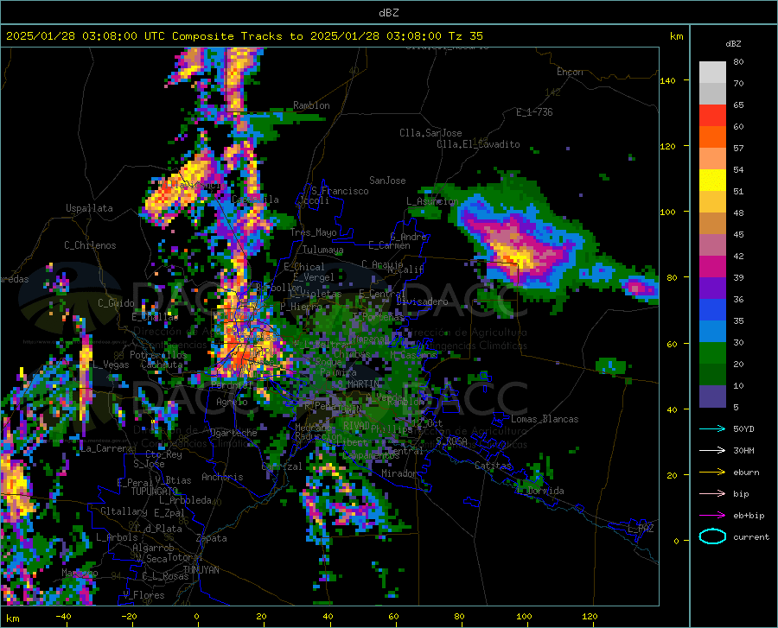Click the cyan 50YD arrow in legend

[x=712, y=428]
